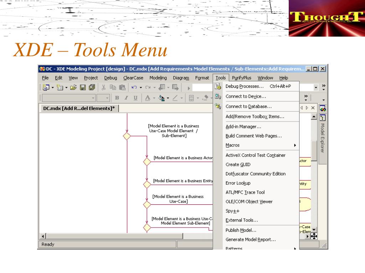Click the Open File folder icon
Image resolution: width=365 pixels, height=273 pixels.
[x=73, y=87]
